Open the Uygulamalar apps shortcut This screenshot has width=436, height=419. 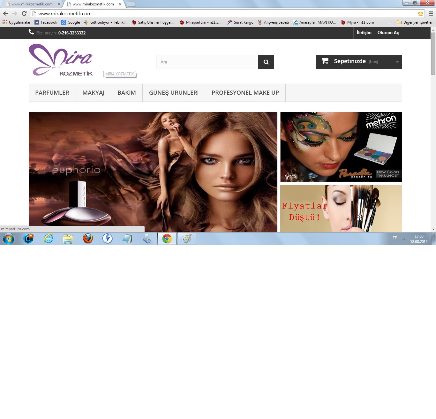(x=16, y=22)
